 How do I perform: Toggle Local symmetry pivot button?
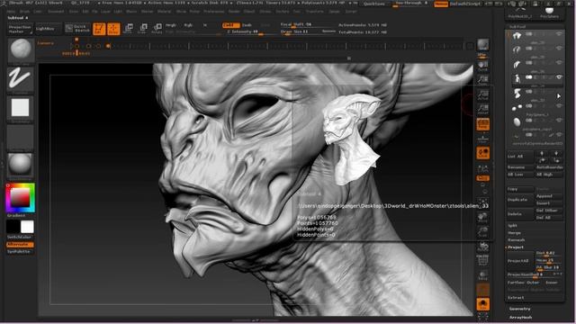[482, 153]
